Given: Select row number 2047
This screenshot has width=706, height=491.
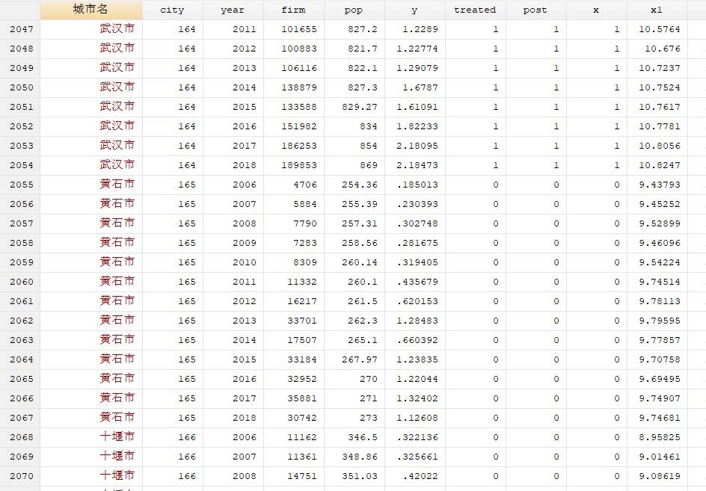Looking at the screenshot, I should (21, 29).
